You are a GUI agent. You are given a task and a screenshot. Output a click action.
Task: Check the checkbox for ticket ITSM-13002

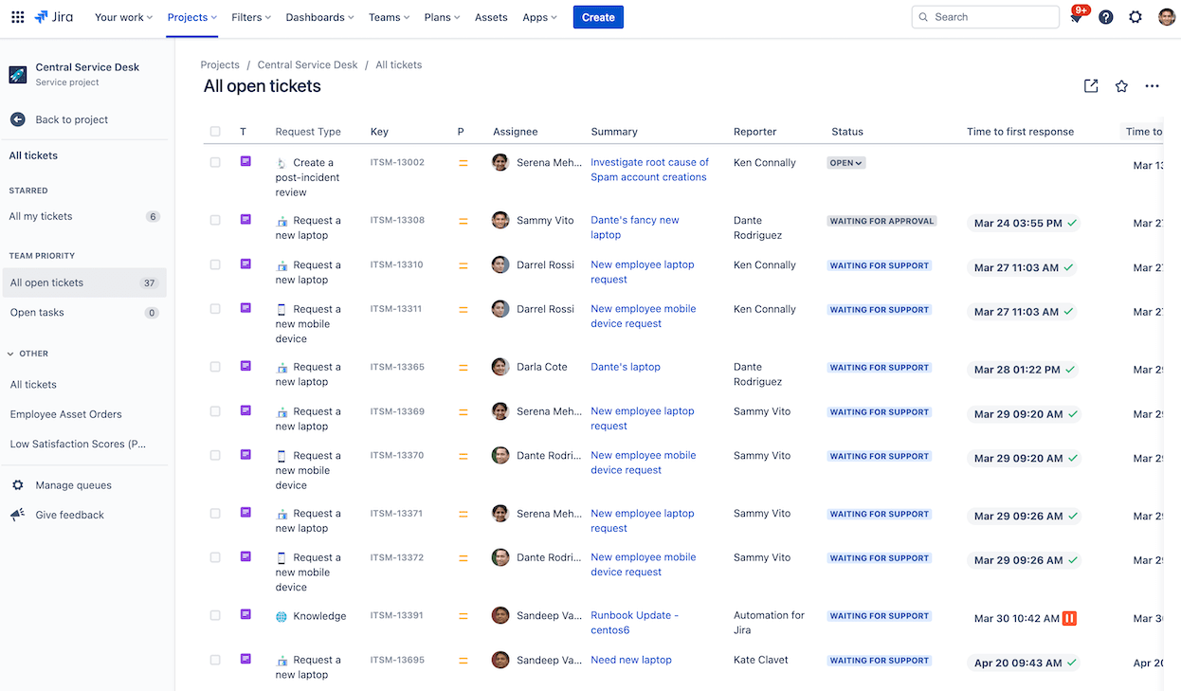215,162
